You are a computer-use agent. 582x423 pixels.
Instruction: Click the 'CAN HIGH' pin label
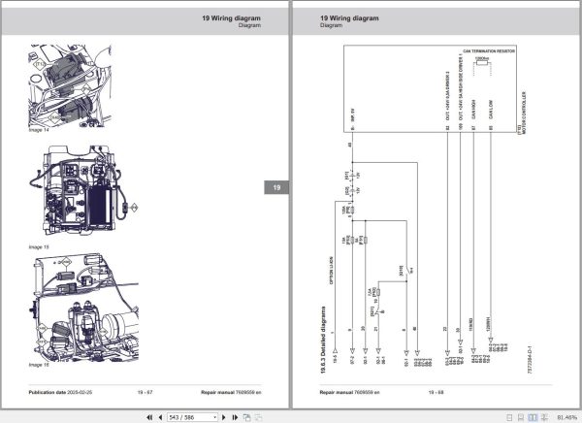473,110
